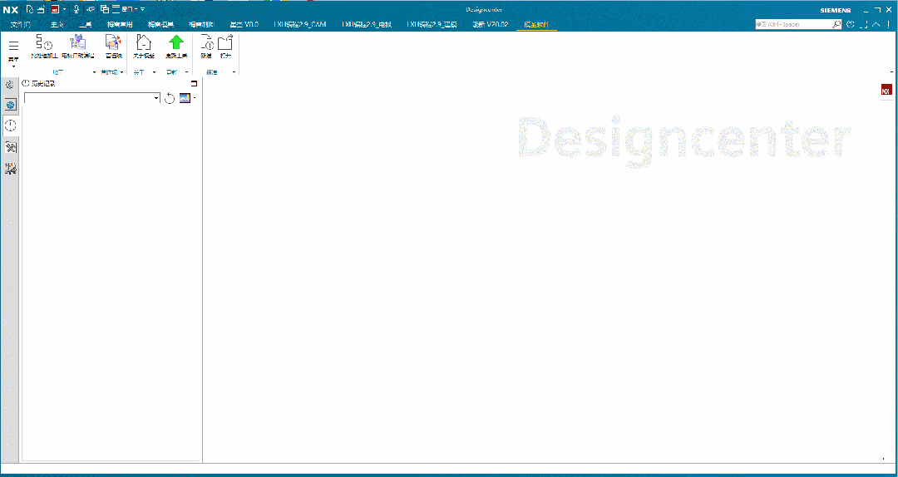Select the History clock tab in resource bar
Viewport: 898px width, 477px height.
10,125
